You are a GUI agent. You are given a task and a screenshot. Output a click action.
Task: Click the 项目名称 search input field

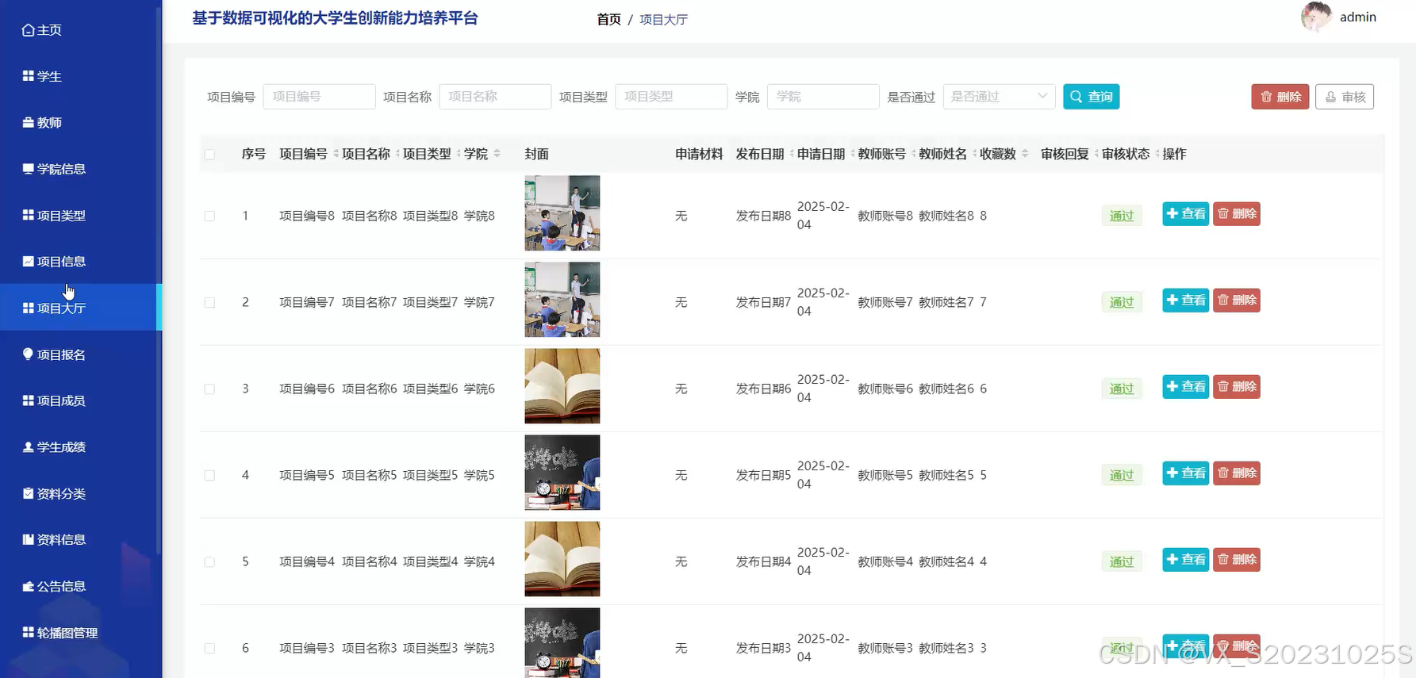click(495, 97)
